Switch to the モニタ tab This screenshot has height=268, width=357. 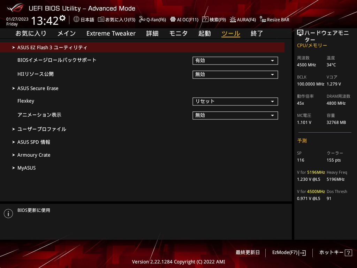(x=178, y=33)
